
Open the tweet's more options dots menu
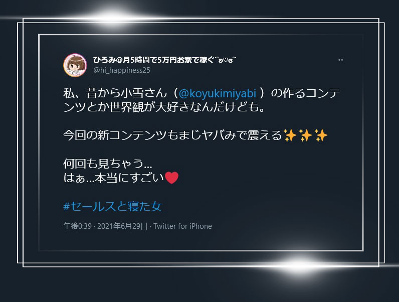340,60
